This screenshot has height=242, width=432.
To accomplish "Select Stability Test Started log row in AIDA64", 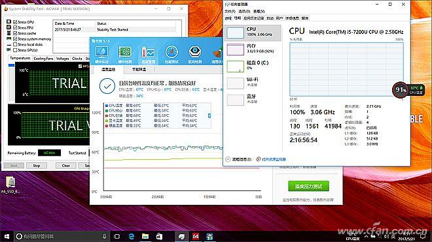I will click(x=115, y=29).
